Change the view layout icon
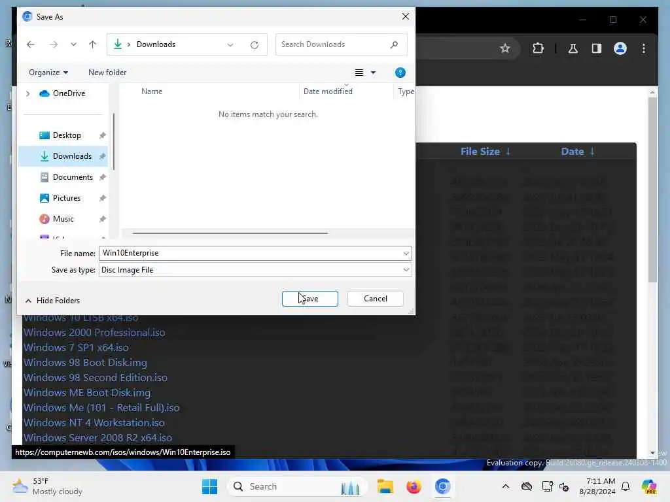Image resolution: width=670 pixels, height=502 pixels. [x=359, y=73]
